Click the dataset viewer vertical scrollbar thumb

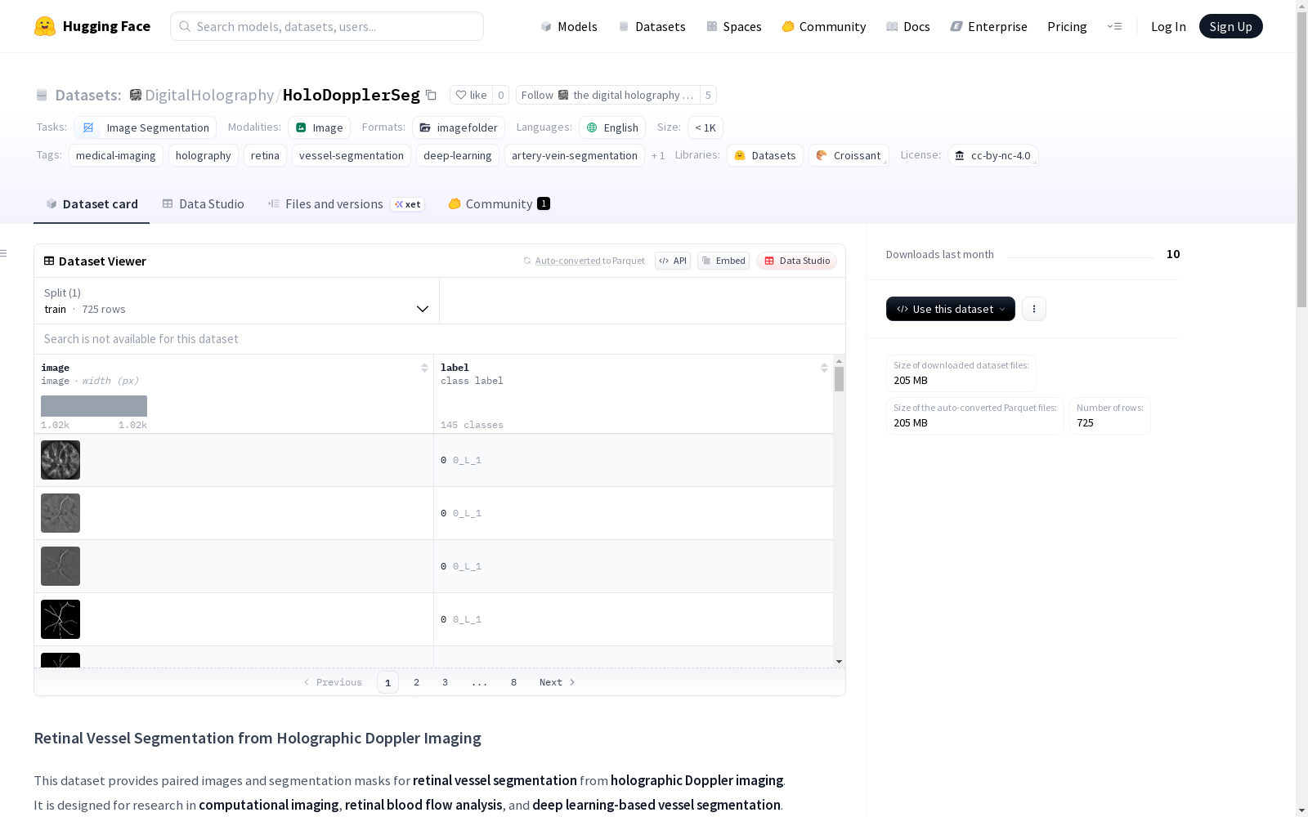pos(839,379)
